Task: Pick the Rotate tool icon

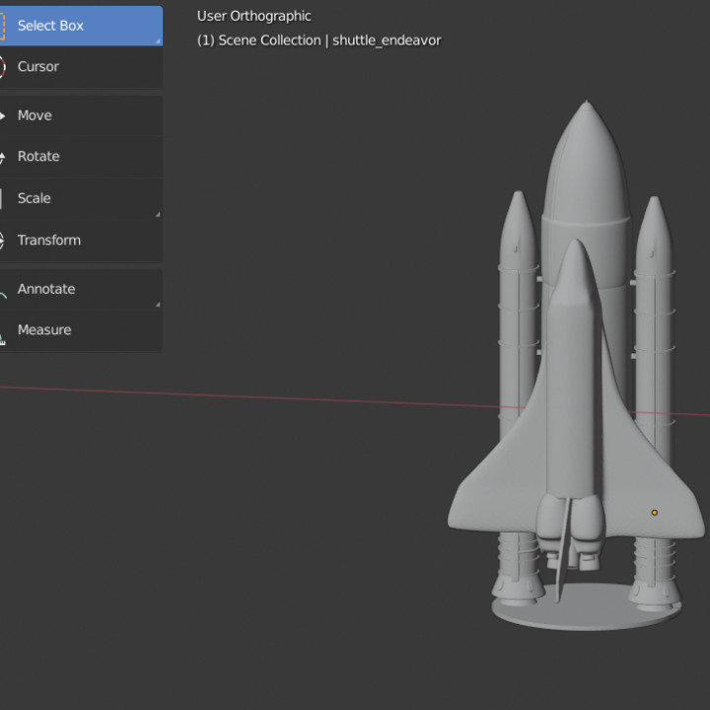Action: [x=3, y=157]
